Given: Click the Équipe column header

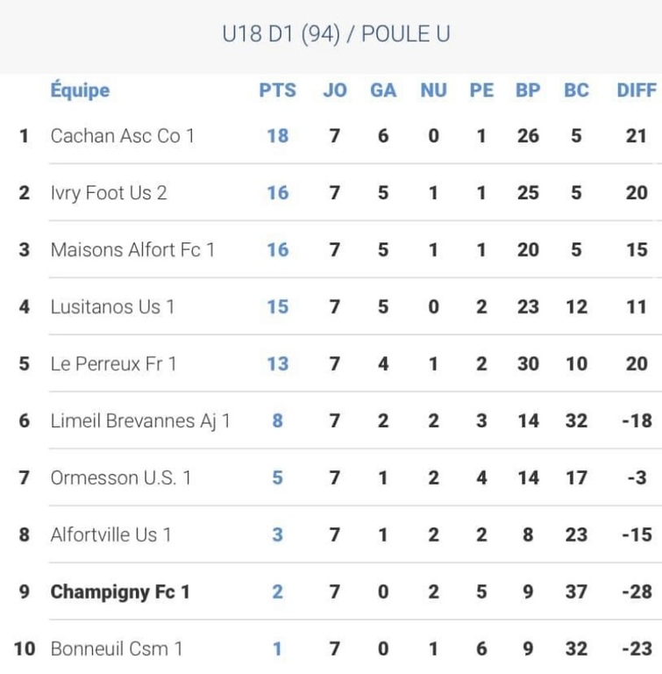Looking at the screenshot, I should pyautogui.click(x=80, y=90).
